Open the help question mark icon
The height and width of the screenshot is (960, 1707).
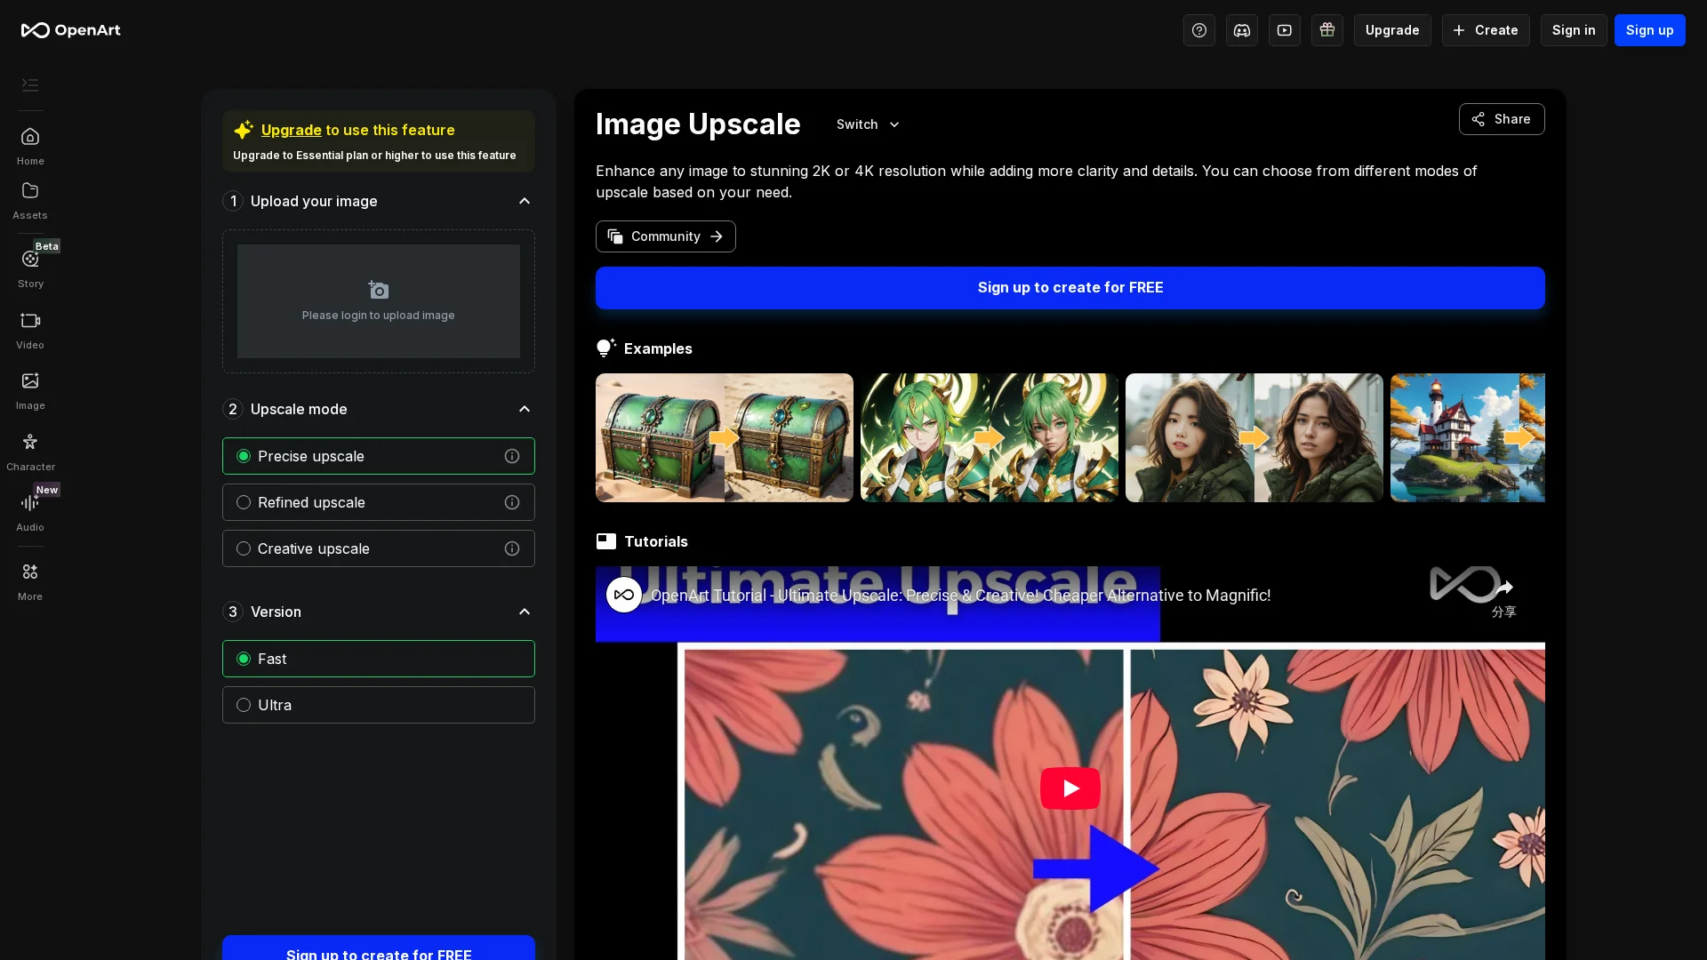(x=1198, y=30)
